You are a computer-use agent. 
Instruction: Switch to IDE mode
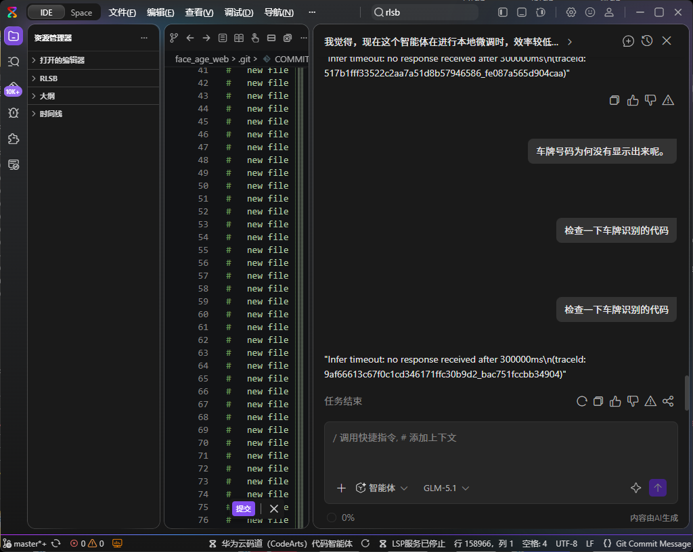pos(46,12)
